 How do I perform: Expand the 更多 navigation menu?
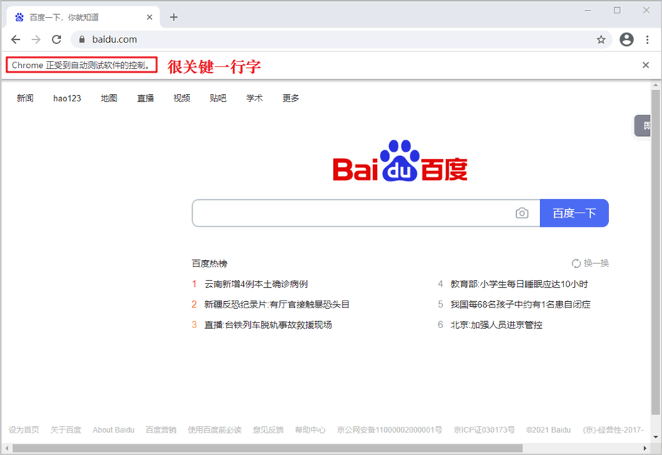[291, 99]
